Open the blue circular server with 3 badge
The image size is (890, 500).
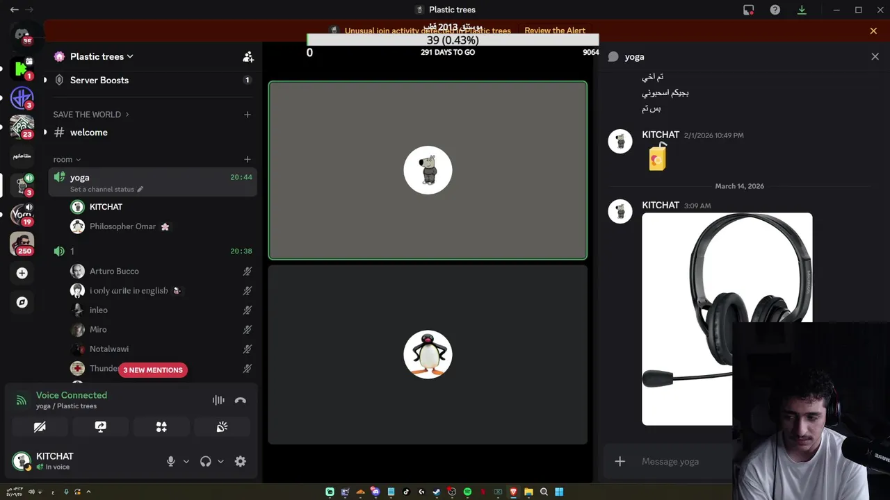tap(22, 98)
